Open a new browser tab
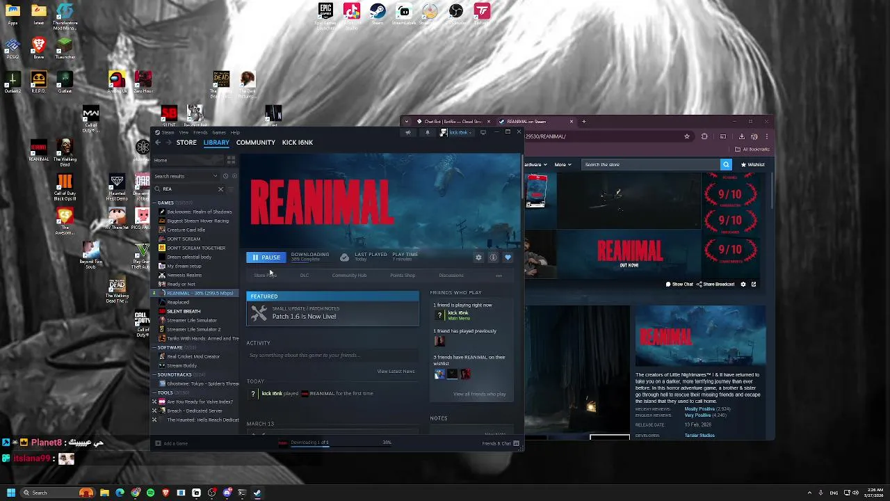The height and width of the screenshot is (501, 890). click(583, 122)
